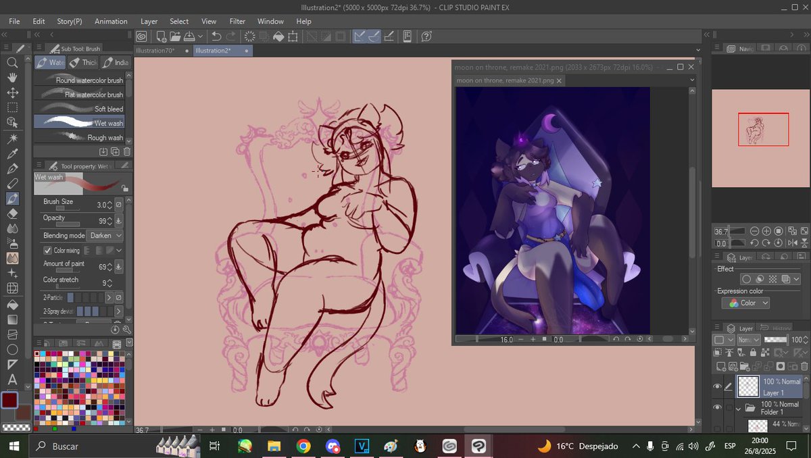Open Expression color dropdown showing Color

[745, 303]
